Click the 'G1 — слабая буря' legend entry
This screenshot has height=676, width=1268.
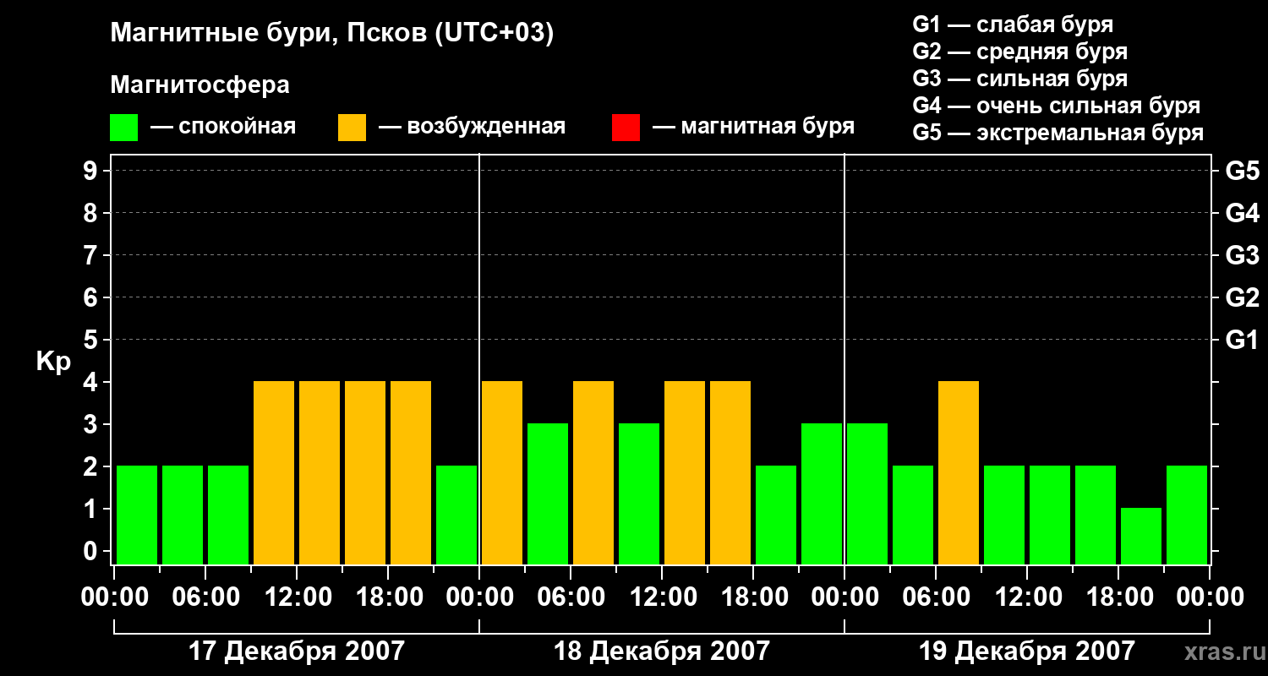point(1013,25)
